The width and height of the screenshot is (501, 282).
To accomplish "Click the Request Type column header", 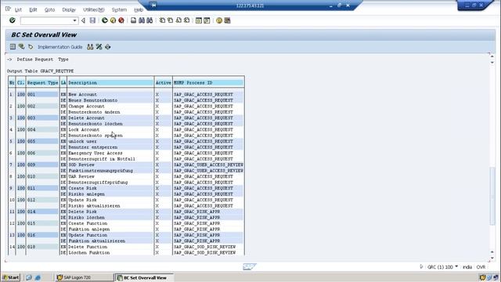I will [42, 83].
